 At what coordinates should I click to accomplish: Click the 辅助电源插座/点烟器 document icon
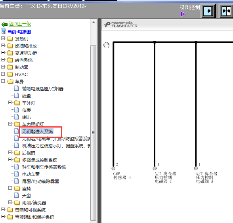click(17, 88)
